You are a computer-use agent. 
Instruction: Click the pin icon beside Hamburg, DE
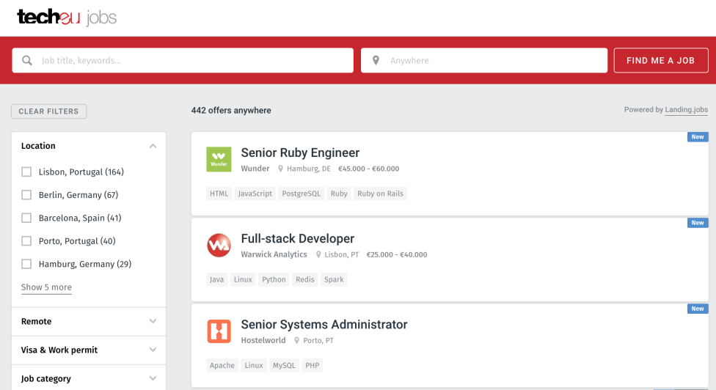click(x=281, y=169)
